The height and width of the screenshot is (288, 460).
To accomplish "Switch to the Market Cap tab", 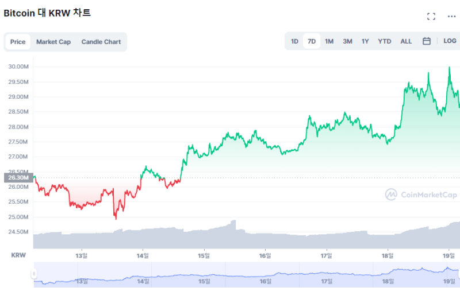I will coord(53,42).
